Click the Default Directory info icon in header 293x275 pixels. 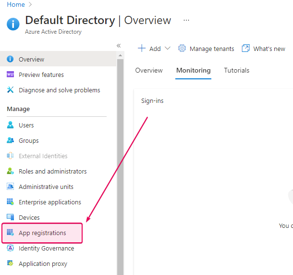coord(13,24)
